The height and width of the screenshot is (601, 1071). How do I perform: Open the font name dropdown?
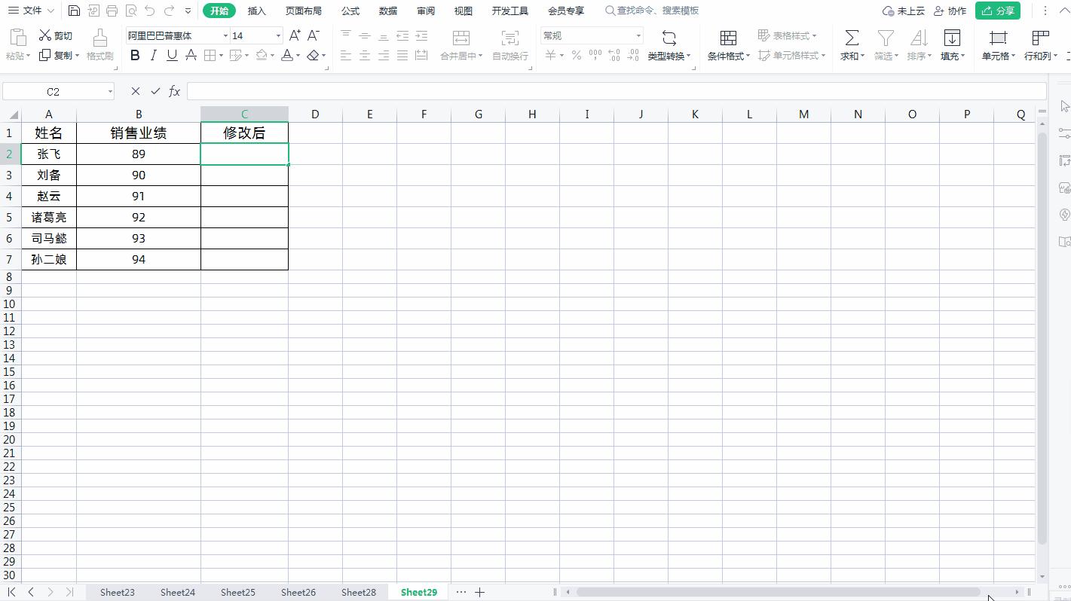[x=225, y=35]
